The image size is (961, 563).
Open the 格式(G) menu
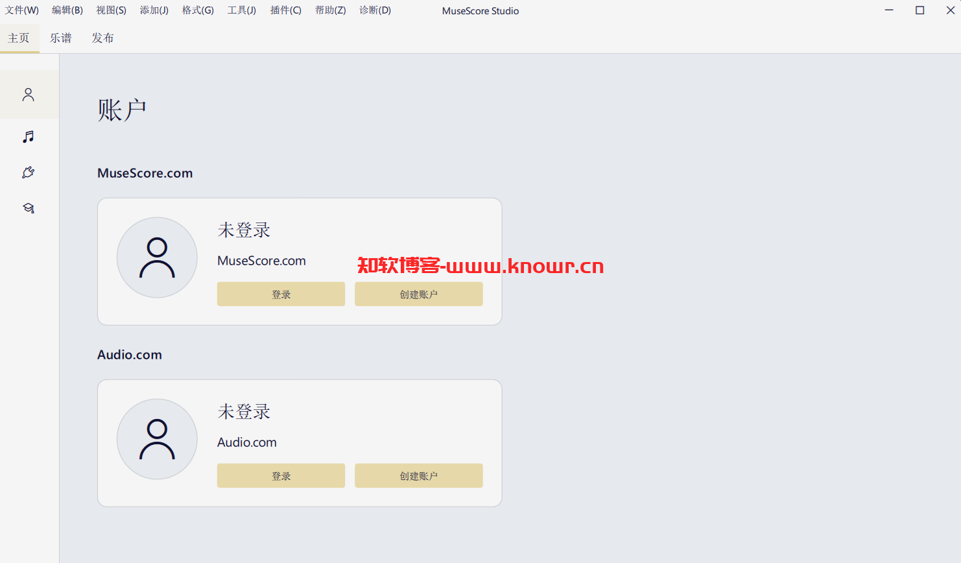(x=198, y=10)
